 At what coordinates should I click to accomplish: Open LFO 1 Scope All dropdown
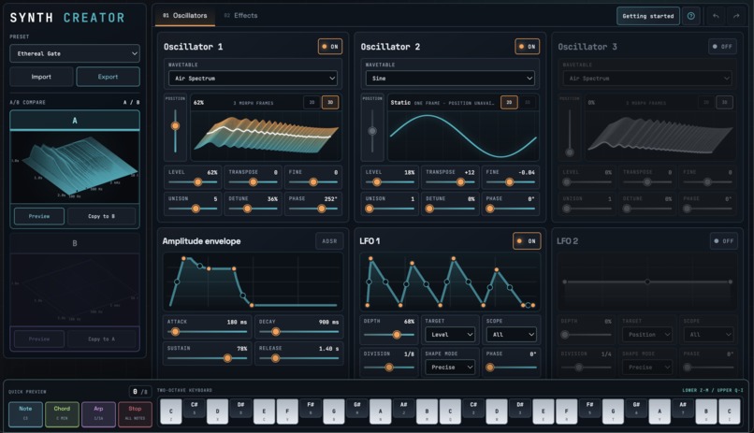tap(511, 335)
